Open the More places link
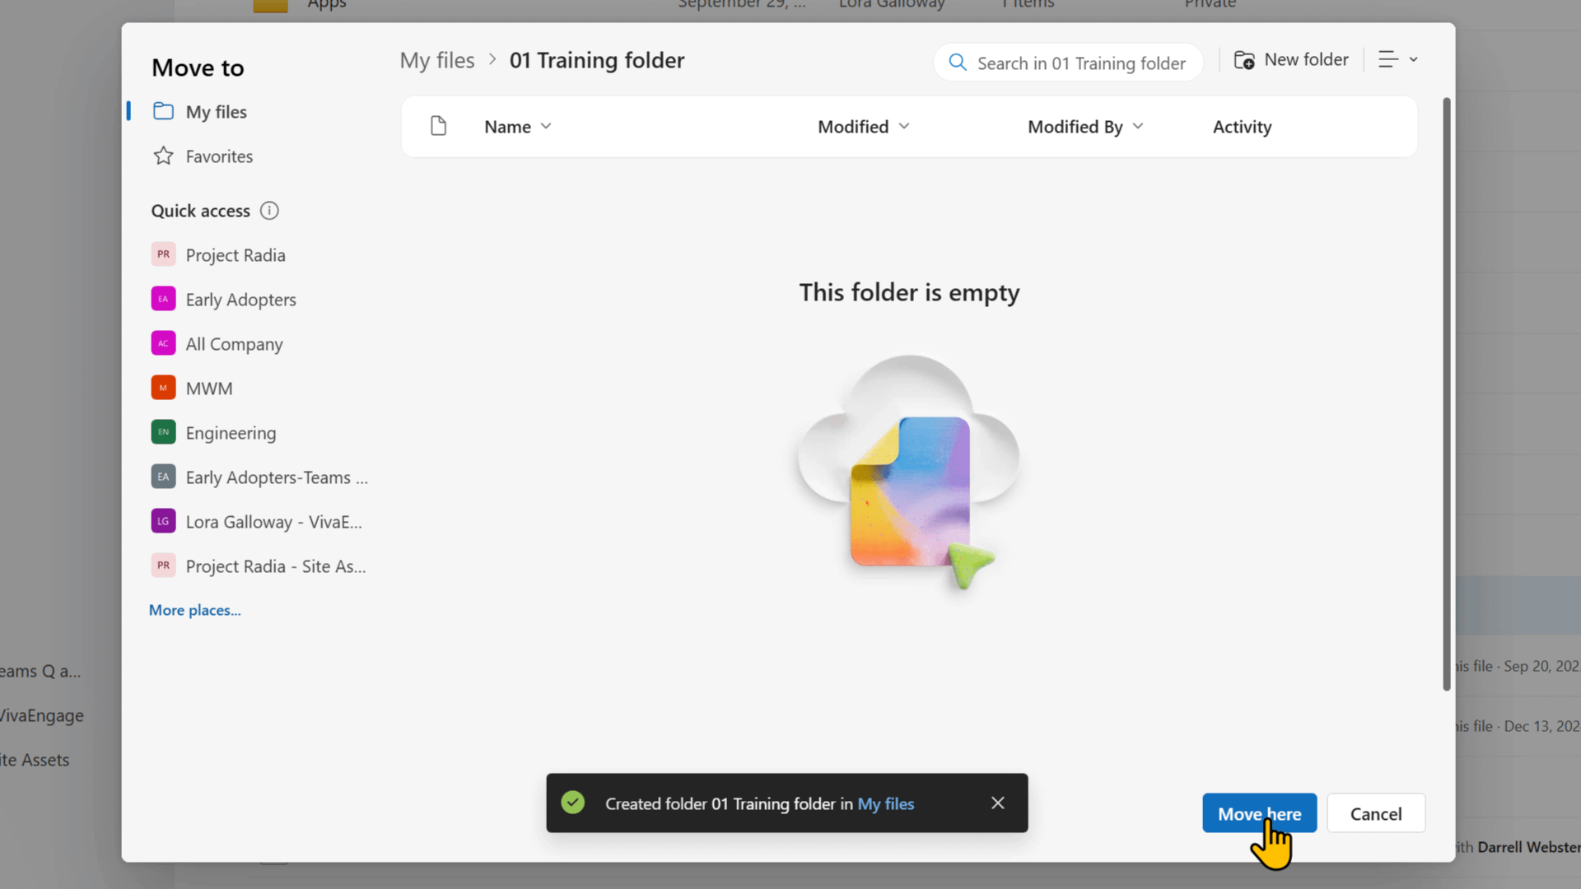The image size is (1581, 889). (194, 610)
